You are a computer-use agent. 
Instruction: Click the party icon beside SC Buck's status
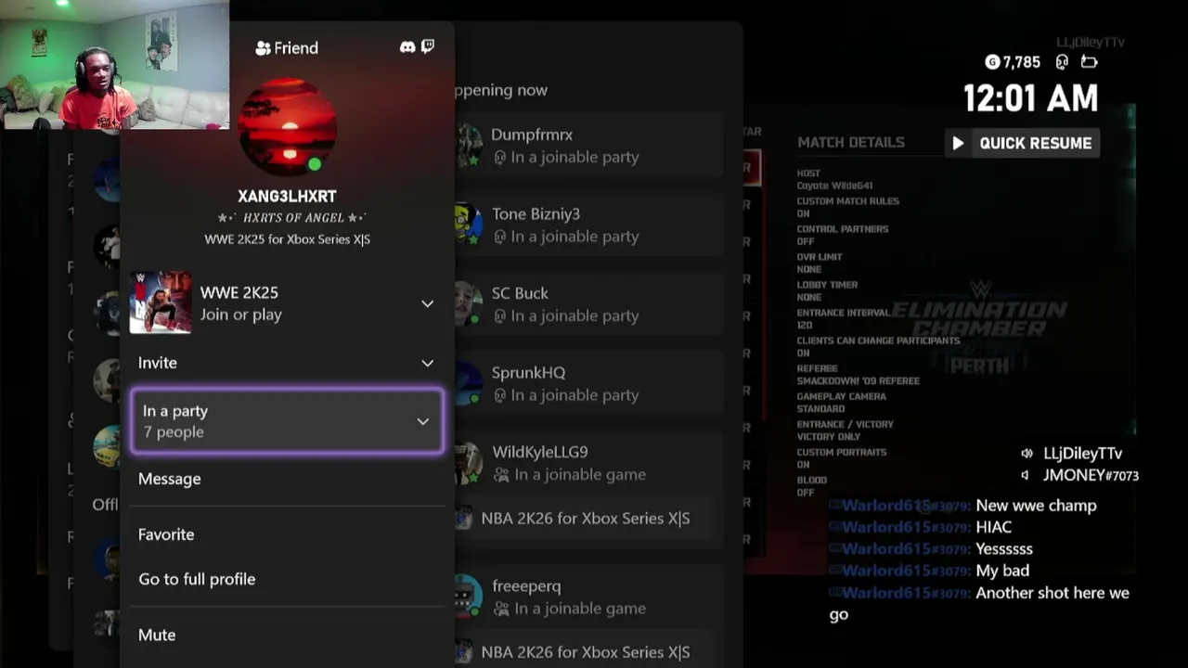(500, 316)
